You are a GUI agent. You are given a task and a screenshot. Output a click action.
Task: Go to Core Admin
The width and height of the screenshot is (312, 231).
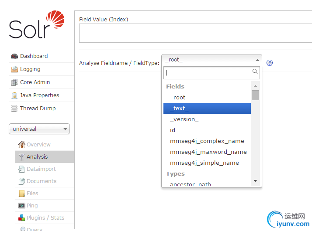pos(35,82)
